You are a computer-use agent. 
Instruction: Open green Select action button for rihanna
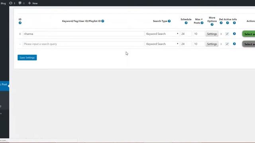pos(249,34)
